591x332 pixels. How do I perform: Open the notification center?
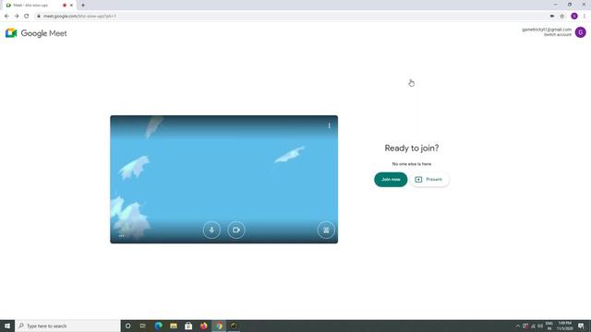click(x=581, y=326)
